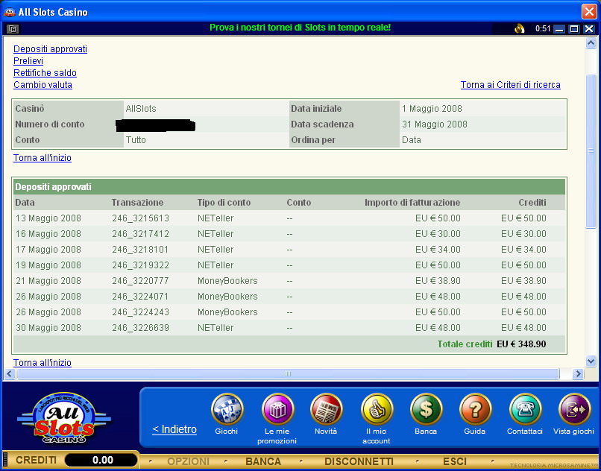Click the Data scadenza value 31 Maggio 2008
The image size is (601, 471).
(x=435, y=124)
